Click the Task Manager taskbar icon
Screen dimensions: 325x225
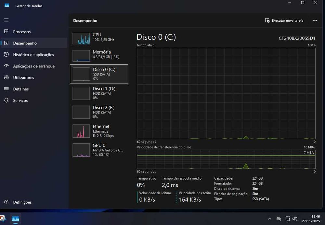[15, 219]
